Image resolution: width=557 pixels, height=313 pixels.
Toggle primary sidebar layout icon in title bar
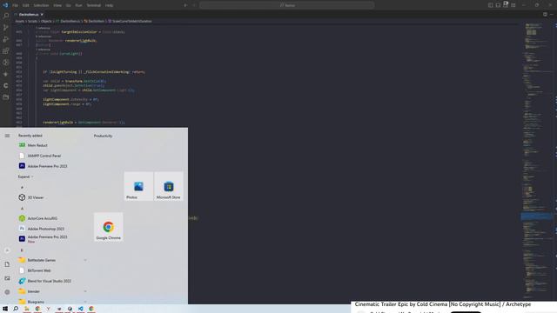pyautogui.click(x=490, y=5)
